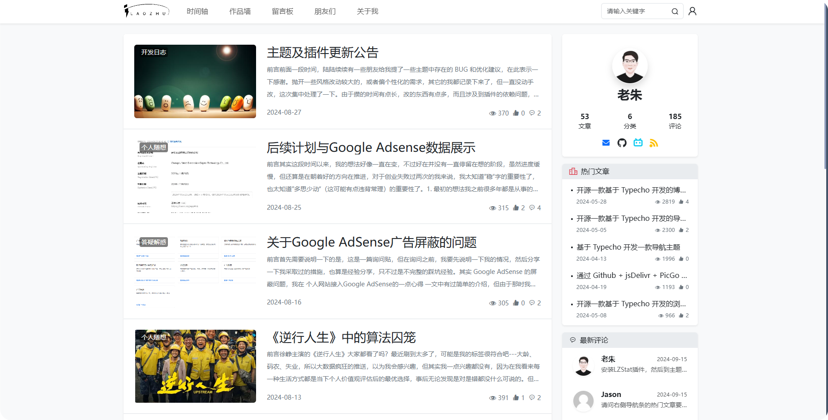Viewport: 828px width, 420px height.
Task: Click into the keyword search field
Action: (636, 12)
